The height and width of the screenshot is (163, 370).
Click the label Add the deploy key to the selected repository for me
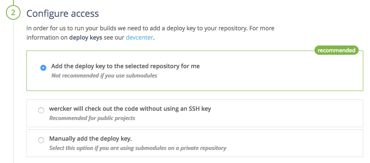(x=125, y=66)
